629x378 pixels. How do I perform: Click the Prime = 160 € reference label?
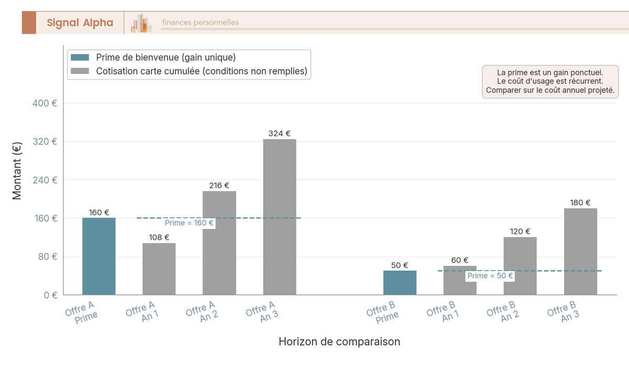(x=189, y=223)
